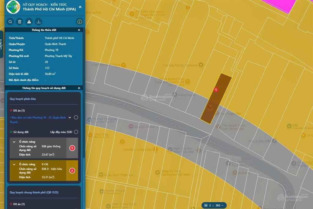
Task: Click the download icon
Action: pyautogui.click(x=39, y=22)
